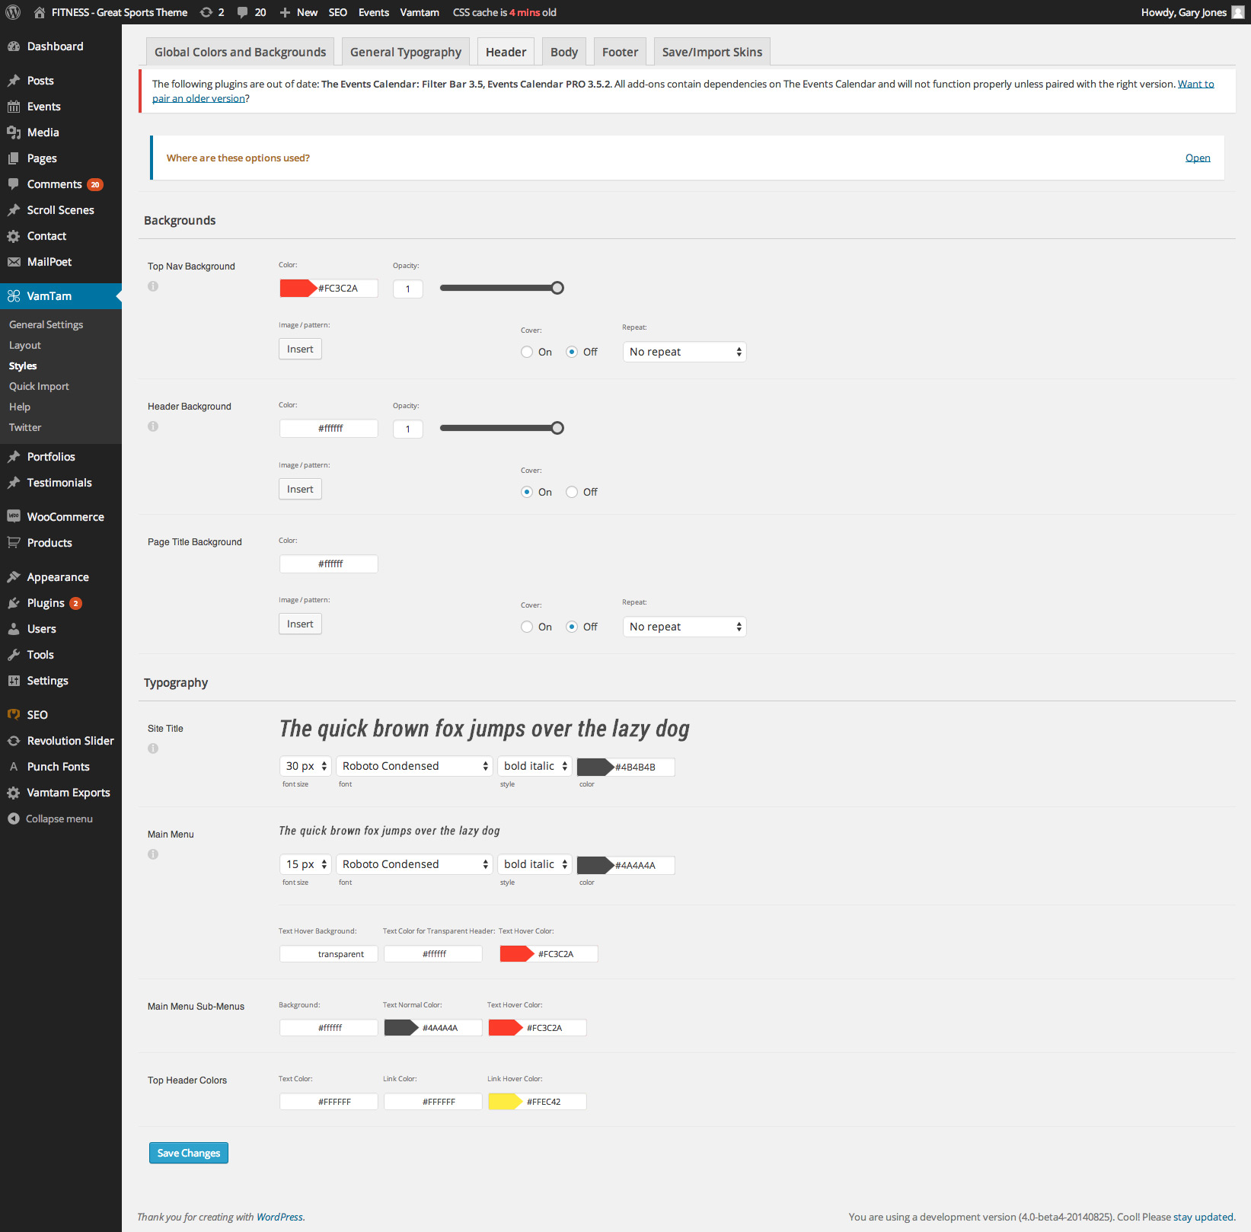
Task: Click the WordPress logo in admin bar
Action: [x=13, y=12]
